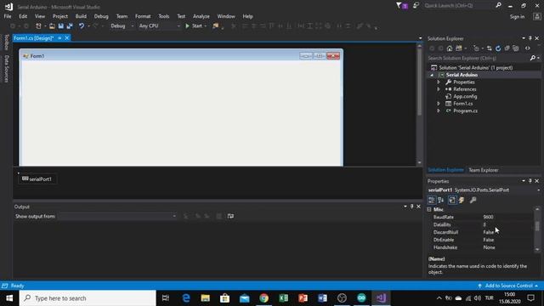544x306 pixels.
Task: Click the Collapse All icon in Solution Explorer
Action: (507, 48)
